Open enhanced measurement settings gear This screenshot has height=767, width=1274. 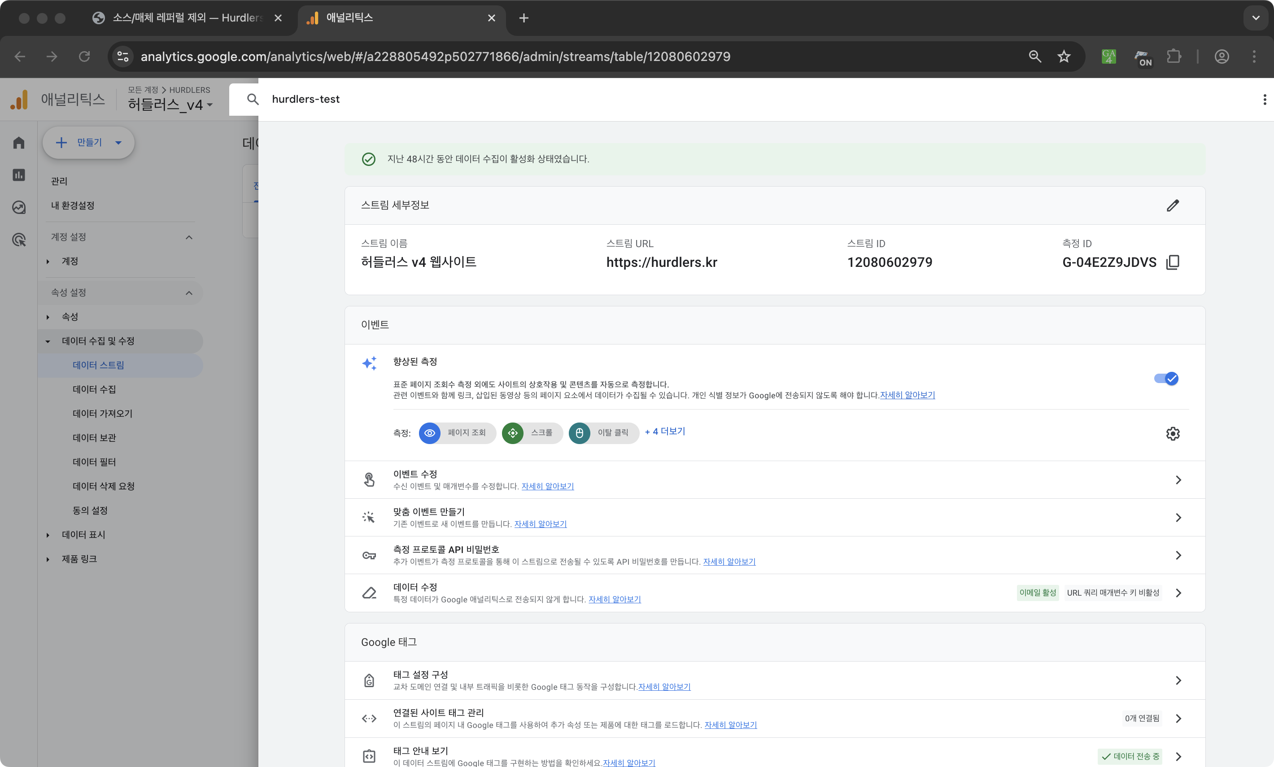(x=1173, y=434)
